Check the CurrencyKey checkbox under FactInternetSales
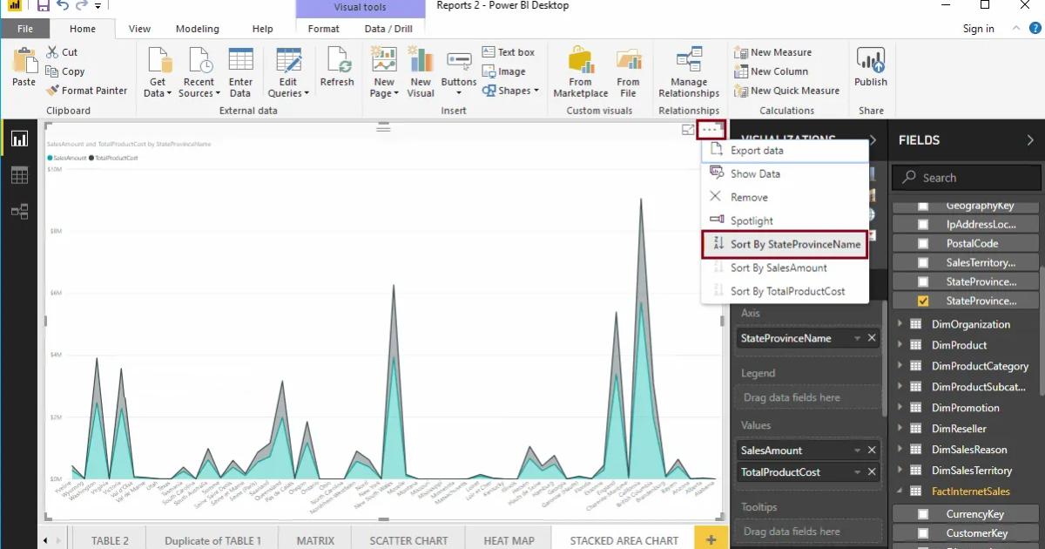This screenshot has width=1045, height=549. coord(923,512)
